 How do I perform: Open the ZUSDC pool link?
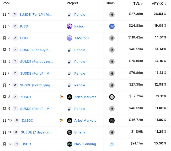coord(27,120)
